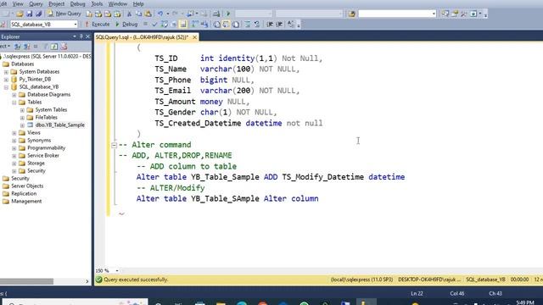Click the Specify Values for Template Parameters icon
Image resolution: width=543 pixels, height=305 pixels.
click(x=291, y=25)
